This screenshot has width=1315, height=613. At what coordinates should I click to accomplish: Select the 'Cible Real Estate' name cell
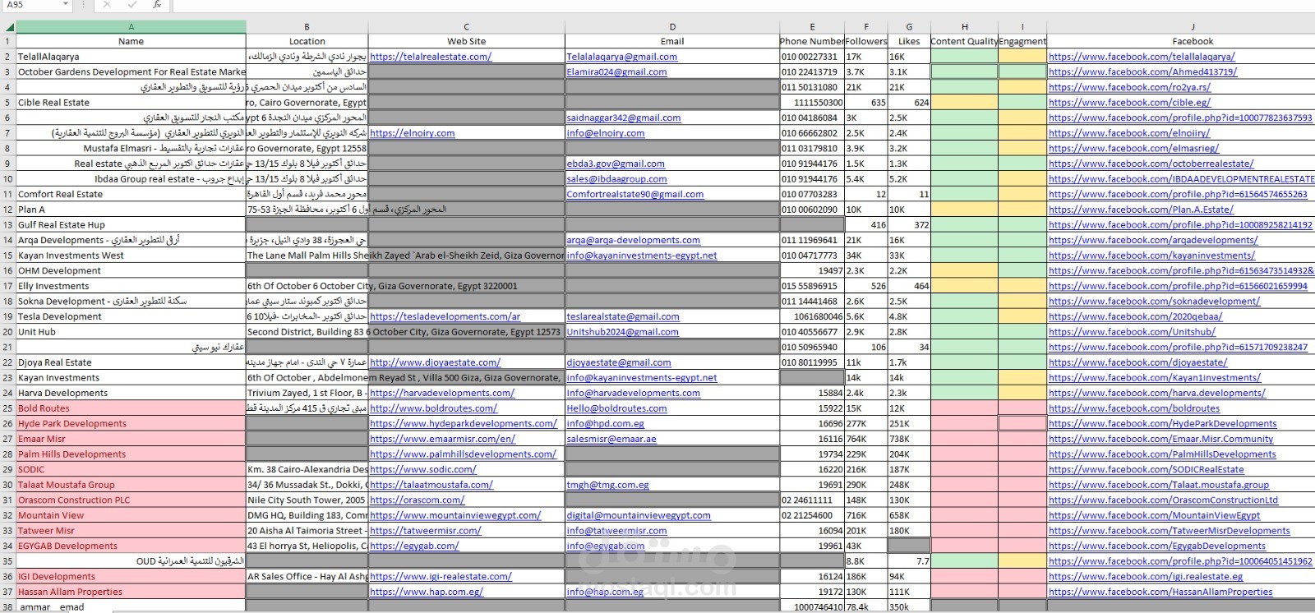131,103
